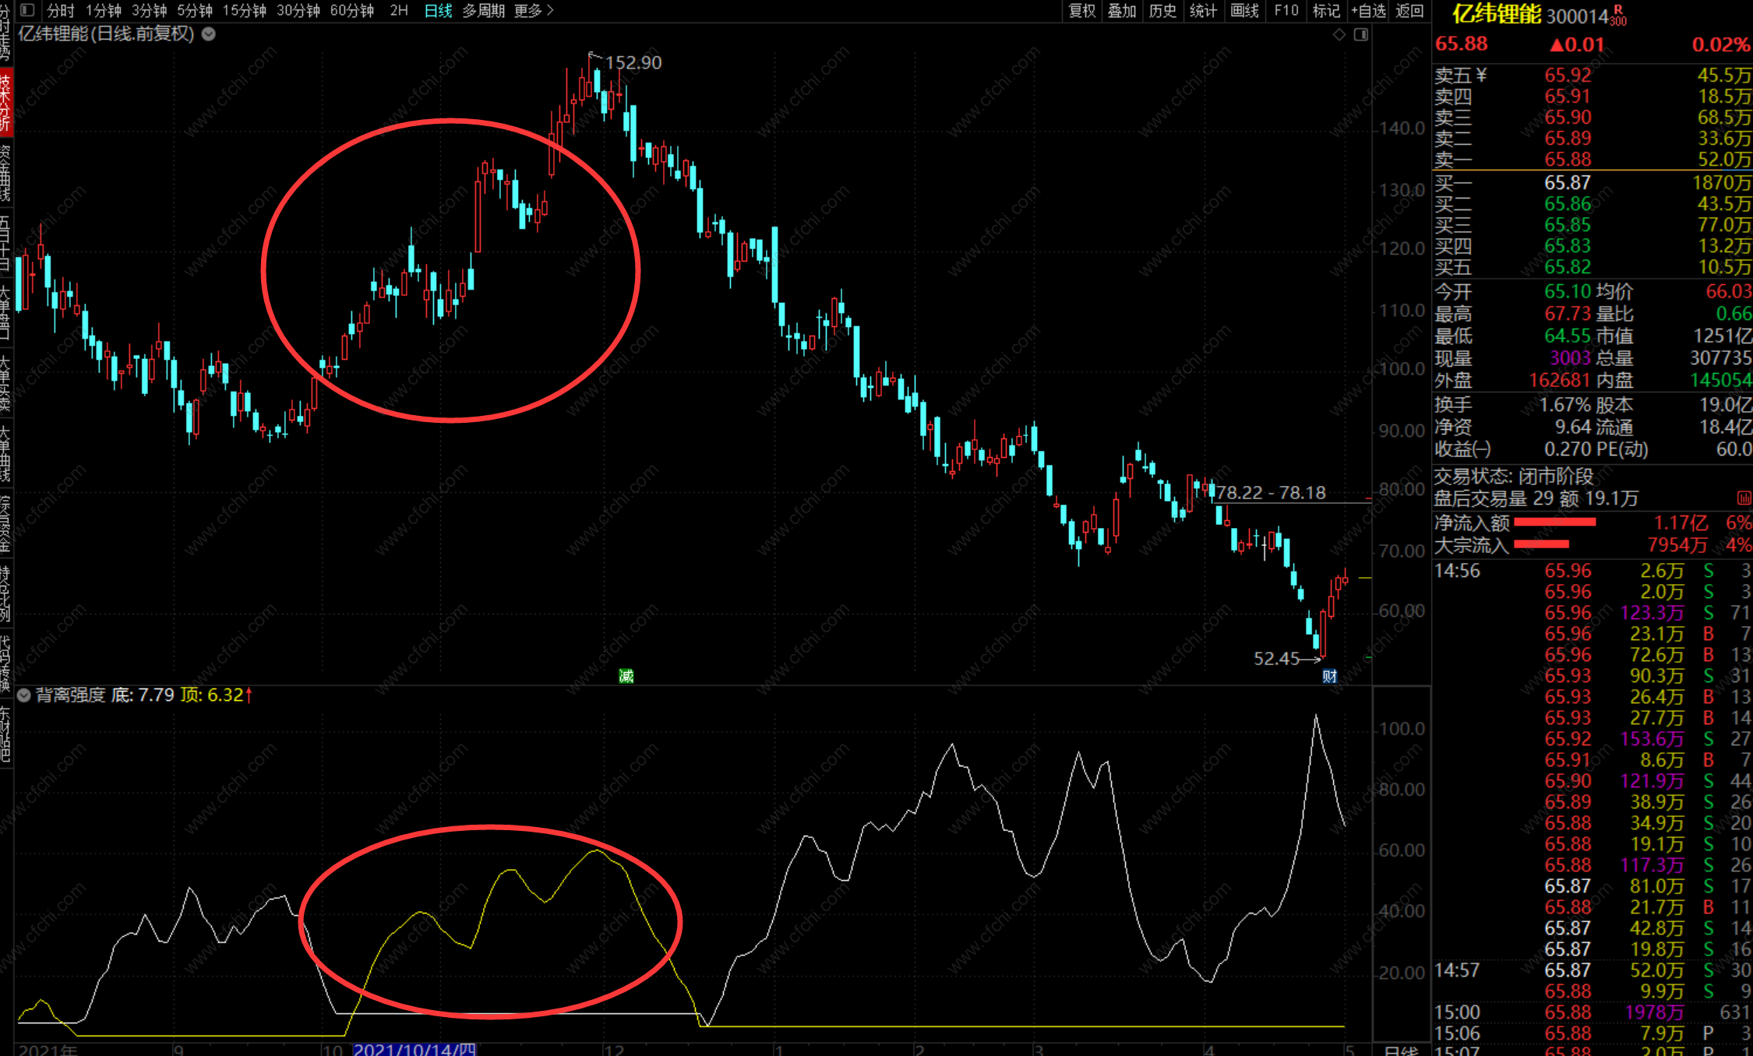Open dropdown beside 亿纬锂能(日线.前复权) title
This screenshot has width=1753, height=1056.
point(209,34)
